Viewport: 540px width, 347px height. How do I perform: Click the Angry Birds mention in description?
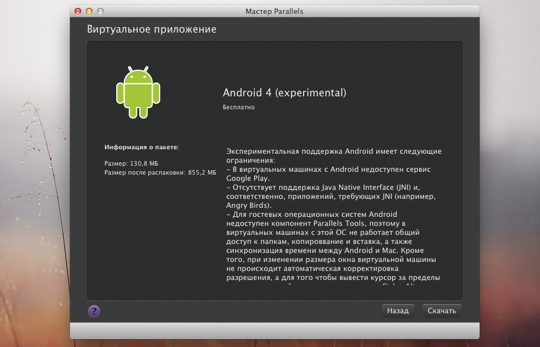[248, 205]
